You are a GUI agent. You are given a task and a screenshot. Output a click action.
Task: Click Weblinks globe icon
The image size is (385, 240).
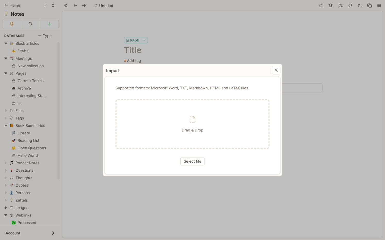tap(11, 215)
